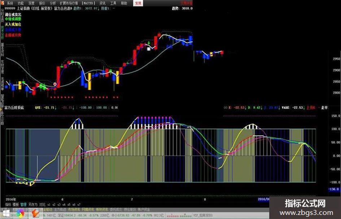Click the 基本资料 side tab
Viewport: 341px width, 219px height.
click(x=3, y=49)
